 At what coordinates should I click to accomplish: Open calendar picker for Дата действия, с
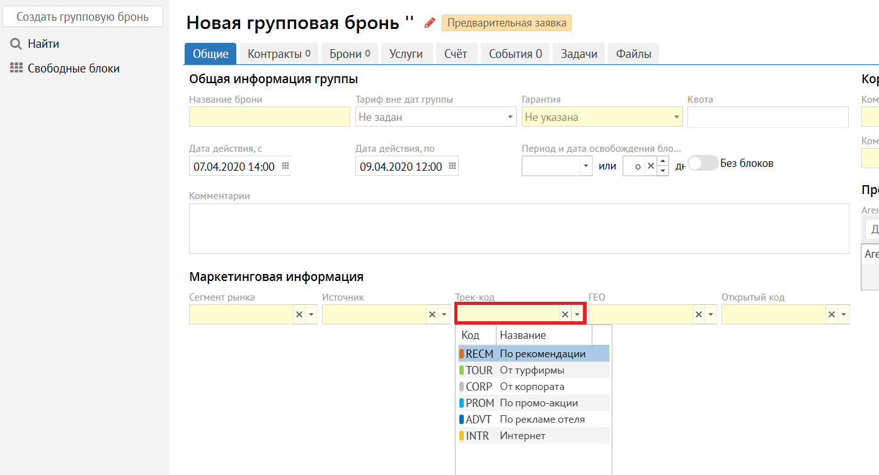(x=285, y=166)
